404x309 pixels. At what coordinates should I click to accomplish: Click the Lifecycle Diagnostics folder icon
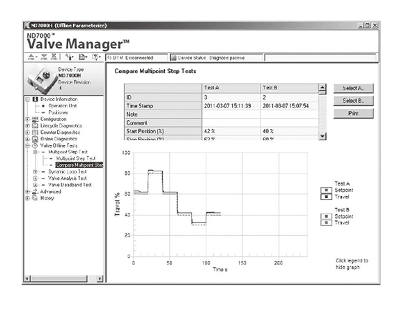pos(35,126)
